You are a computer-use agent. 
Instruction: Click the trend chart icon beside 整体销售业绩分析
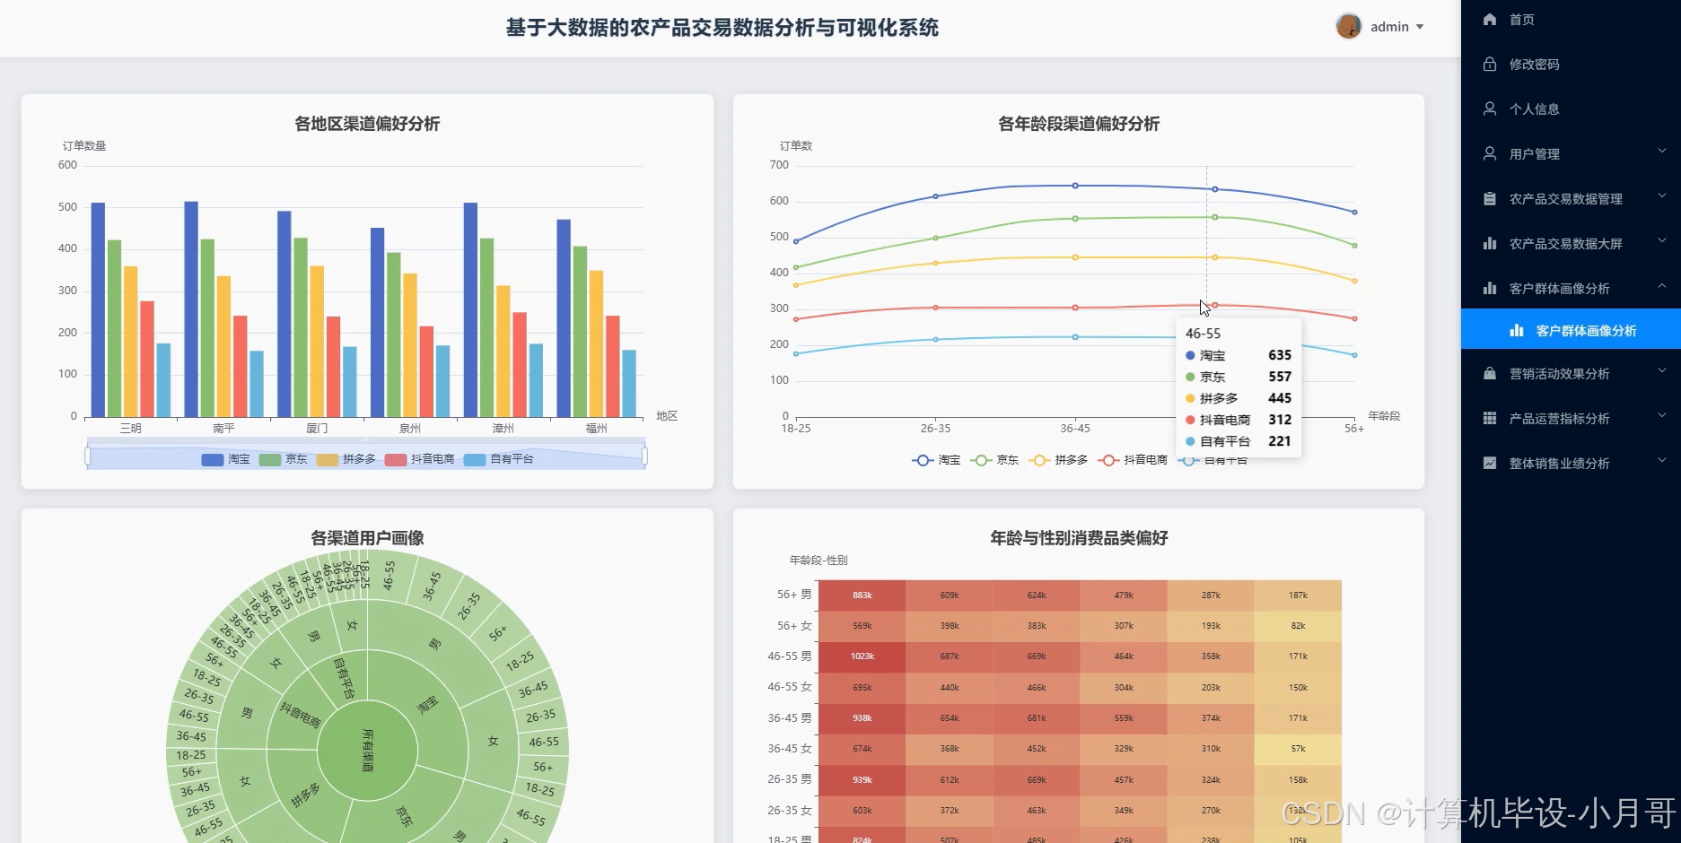tap(1490, 463)
